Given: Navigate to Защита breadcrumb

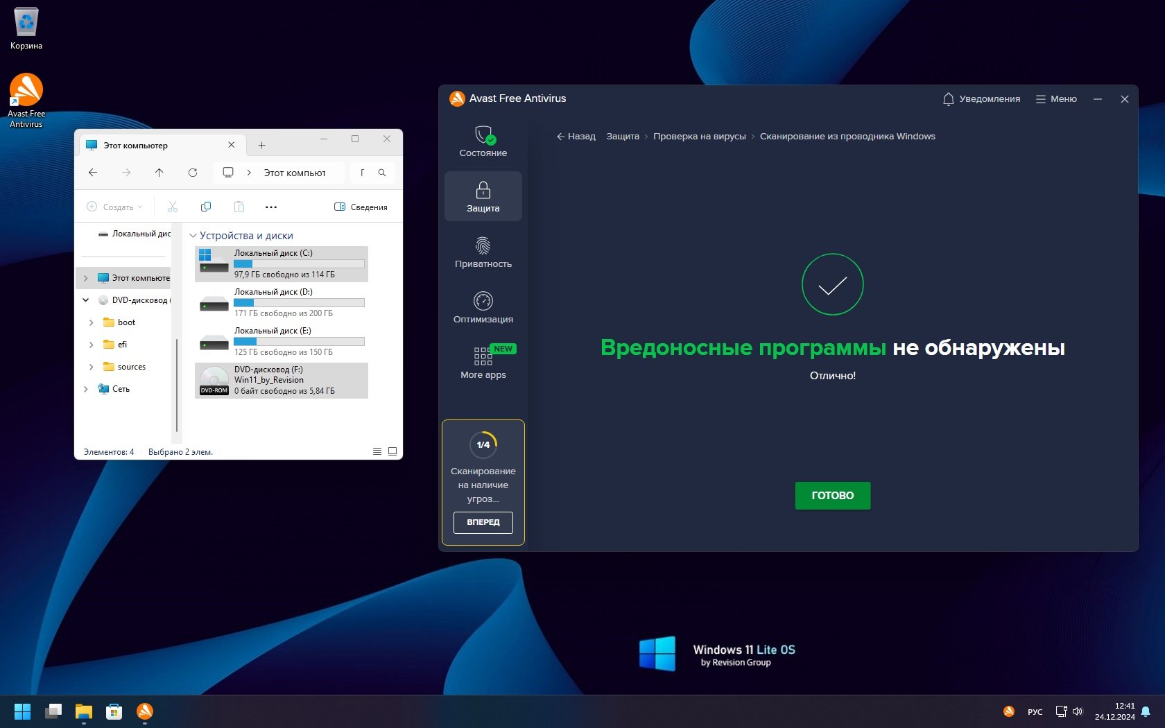Looking at the screenshot, I should pos(623,137).
